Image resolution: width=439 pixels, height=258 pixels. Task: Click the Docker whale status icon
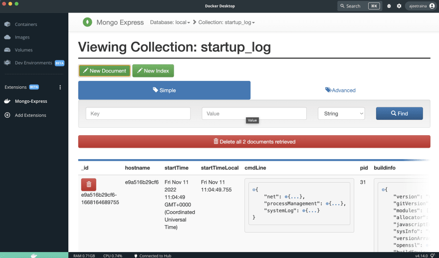tap(34, 256)
